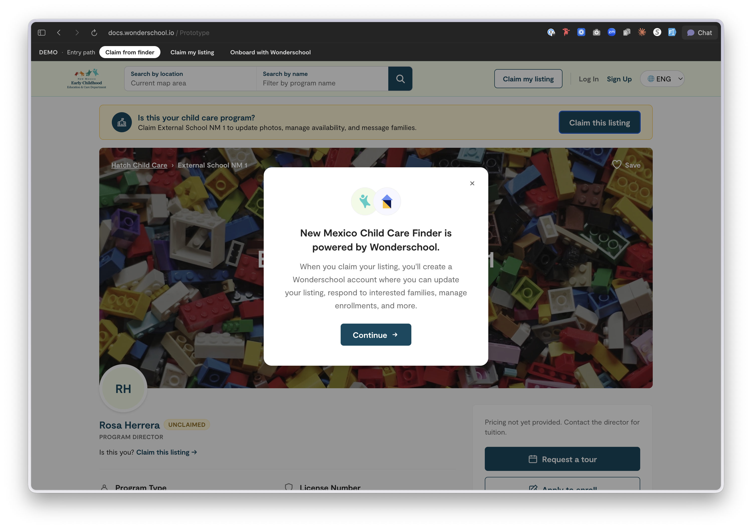Screen dimensions: 752x530
Task: Click the Program Type label
Action: point(141,487)
